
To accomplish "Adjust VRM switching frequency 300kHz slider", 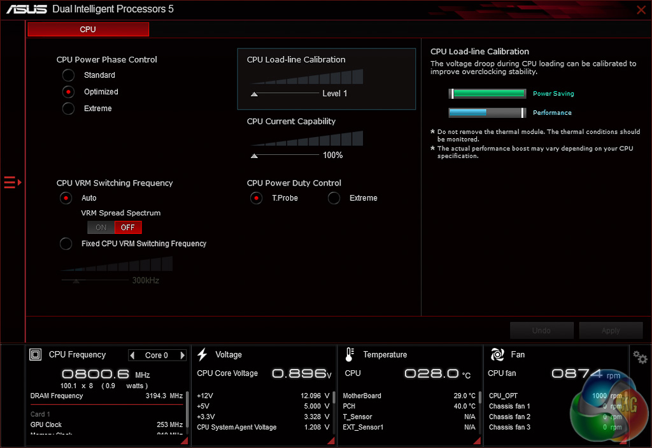I will coord(76,282).
